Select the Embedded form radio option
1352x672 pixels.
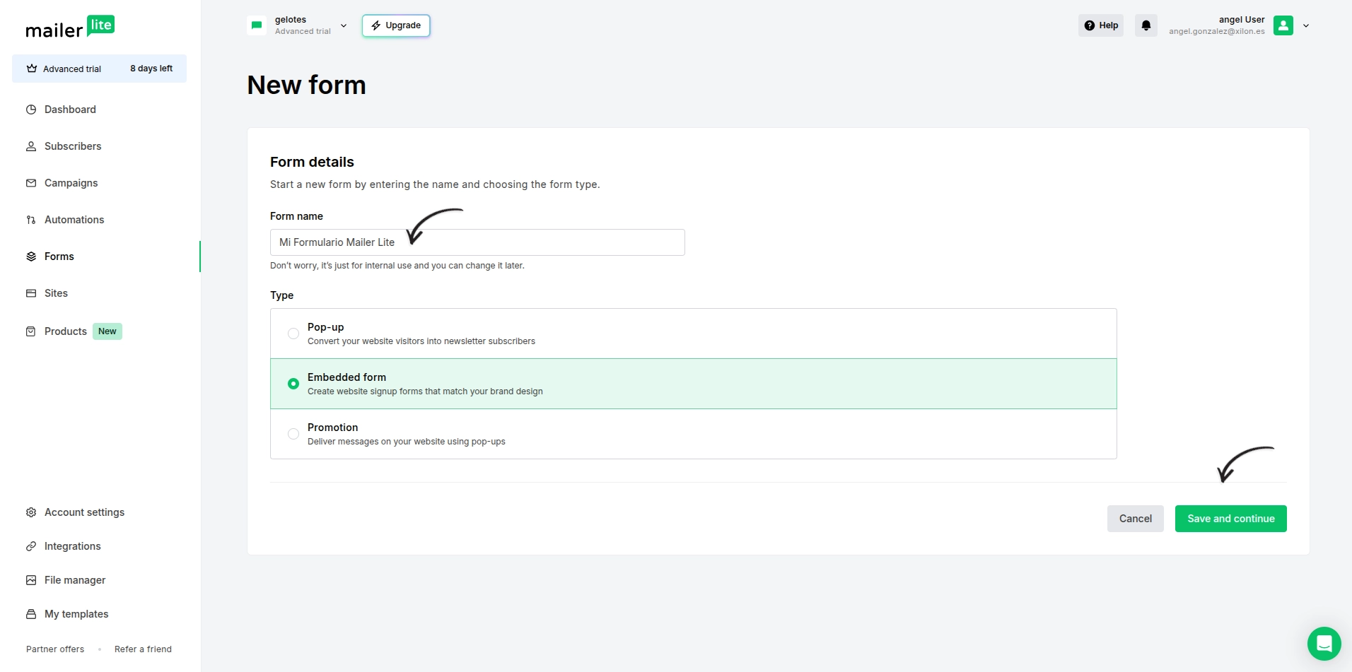coord(293,384)
